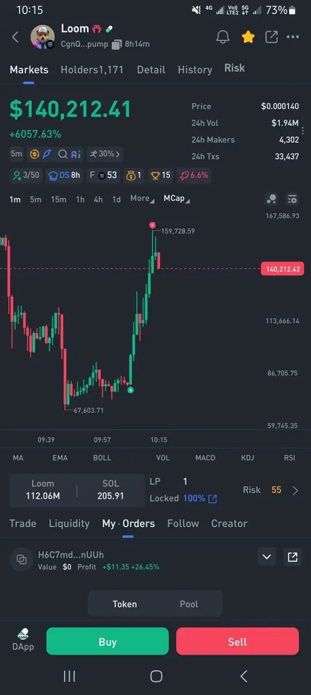Tap the back arrow icon
Viewport: 311px width, 695px height.
pyautogui.click(x=16, y=37)
